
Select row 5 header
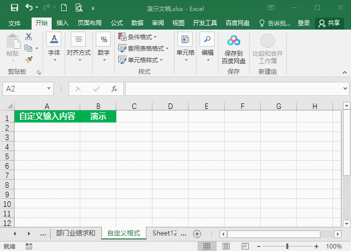tap(7, 156)
